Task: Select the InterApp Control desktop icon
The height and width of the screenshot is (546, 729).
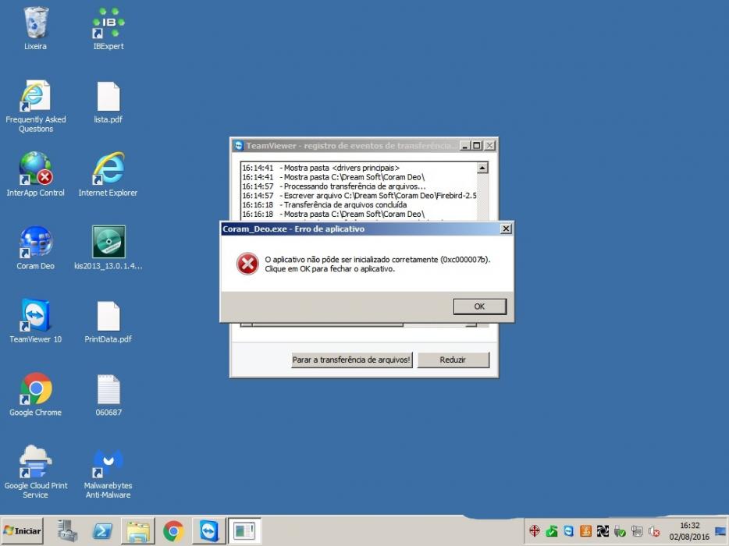Action: click(x=35, y=174)
